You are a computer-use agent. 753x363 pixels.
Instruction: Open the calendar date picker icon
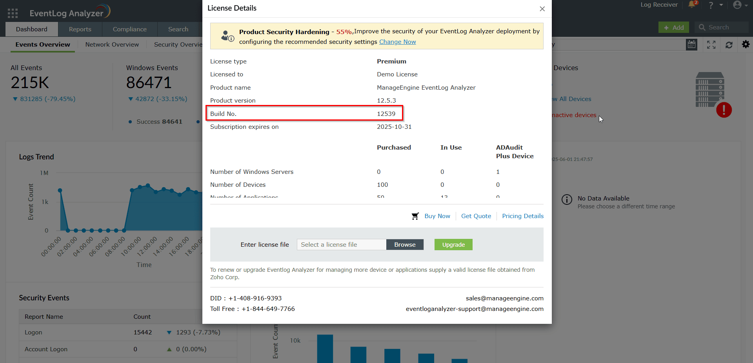[691, 45]
